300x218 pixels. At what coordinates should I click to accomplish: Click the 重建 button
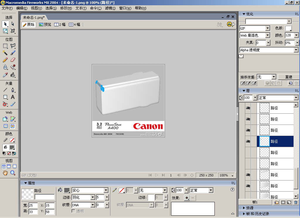pyautogui.click(x=289, y=77)
